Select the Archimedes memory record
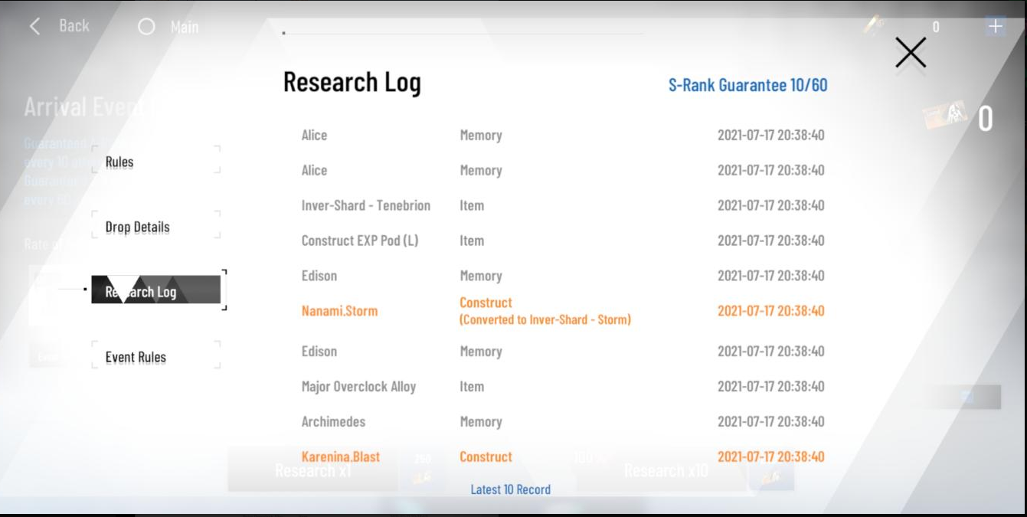This screenshot has height=517, width=1027. coord(563,421)
